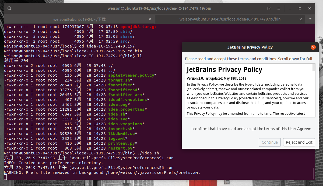Click the '总用量 204' line
The image size is (323, 186).
tap(16, 61)
